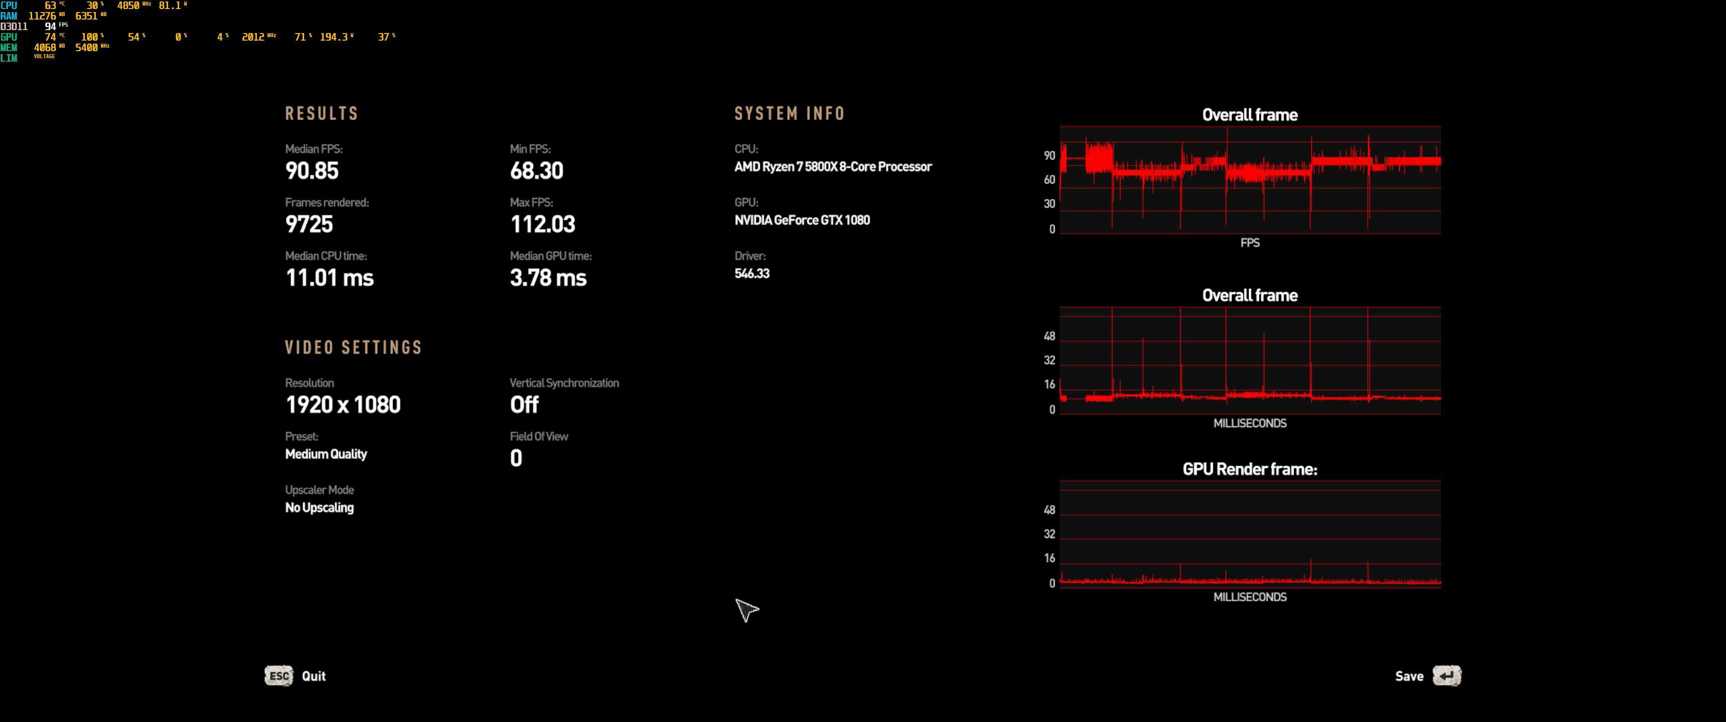Click the ESC key icon
1726x722 pixels.
coord(279,676)
